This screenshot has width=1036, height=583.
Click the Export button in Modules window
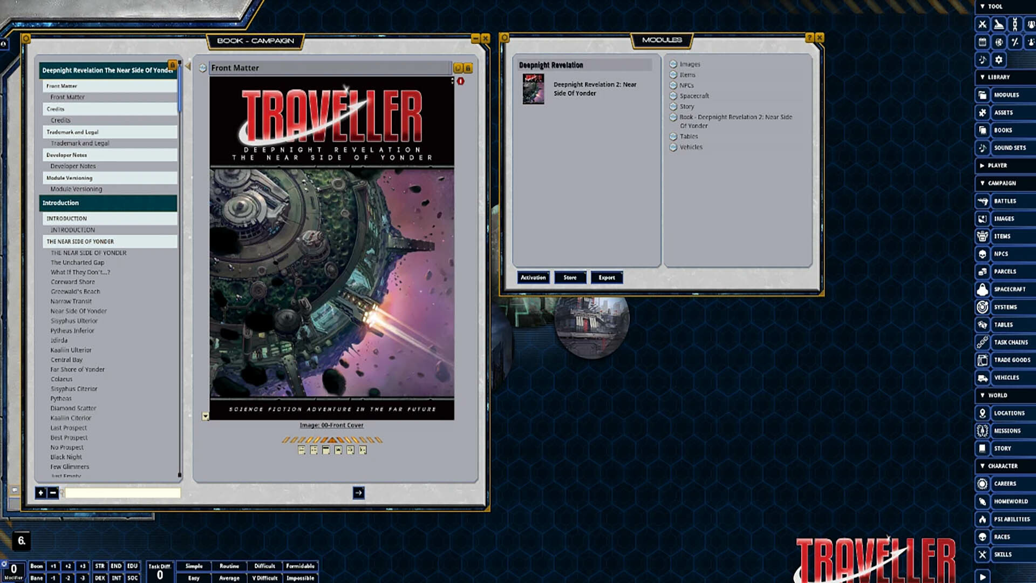[606, 277]
